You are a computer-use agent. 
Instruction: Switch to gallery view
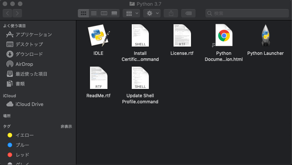(114, 13)
